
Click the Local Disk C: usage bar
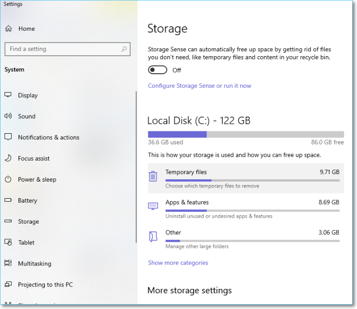246,134
